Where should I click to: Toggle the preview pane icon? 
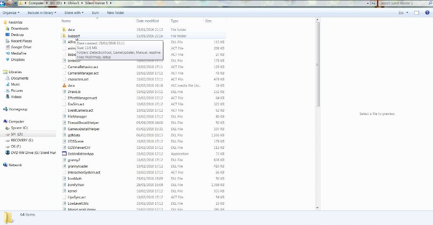click(417, 13)
